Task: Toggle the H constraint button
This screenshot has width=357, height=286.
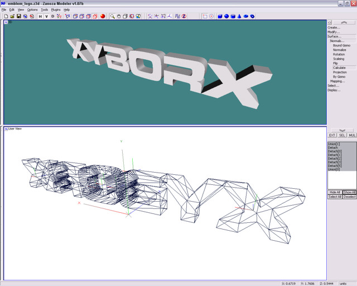Action: [40, 16]
